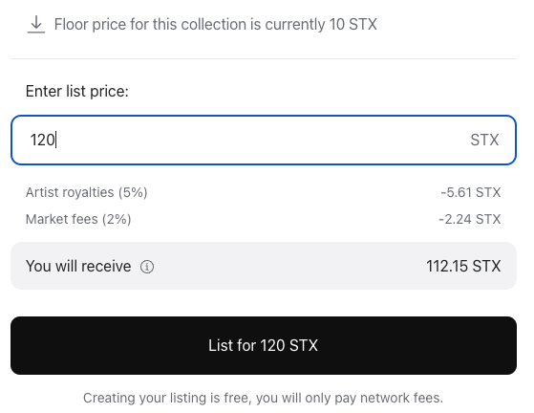Image resolution: width=534 pixels, height=413 pixels.
Task: Click the Floor price for this collection text
Action: [216, 25]
